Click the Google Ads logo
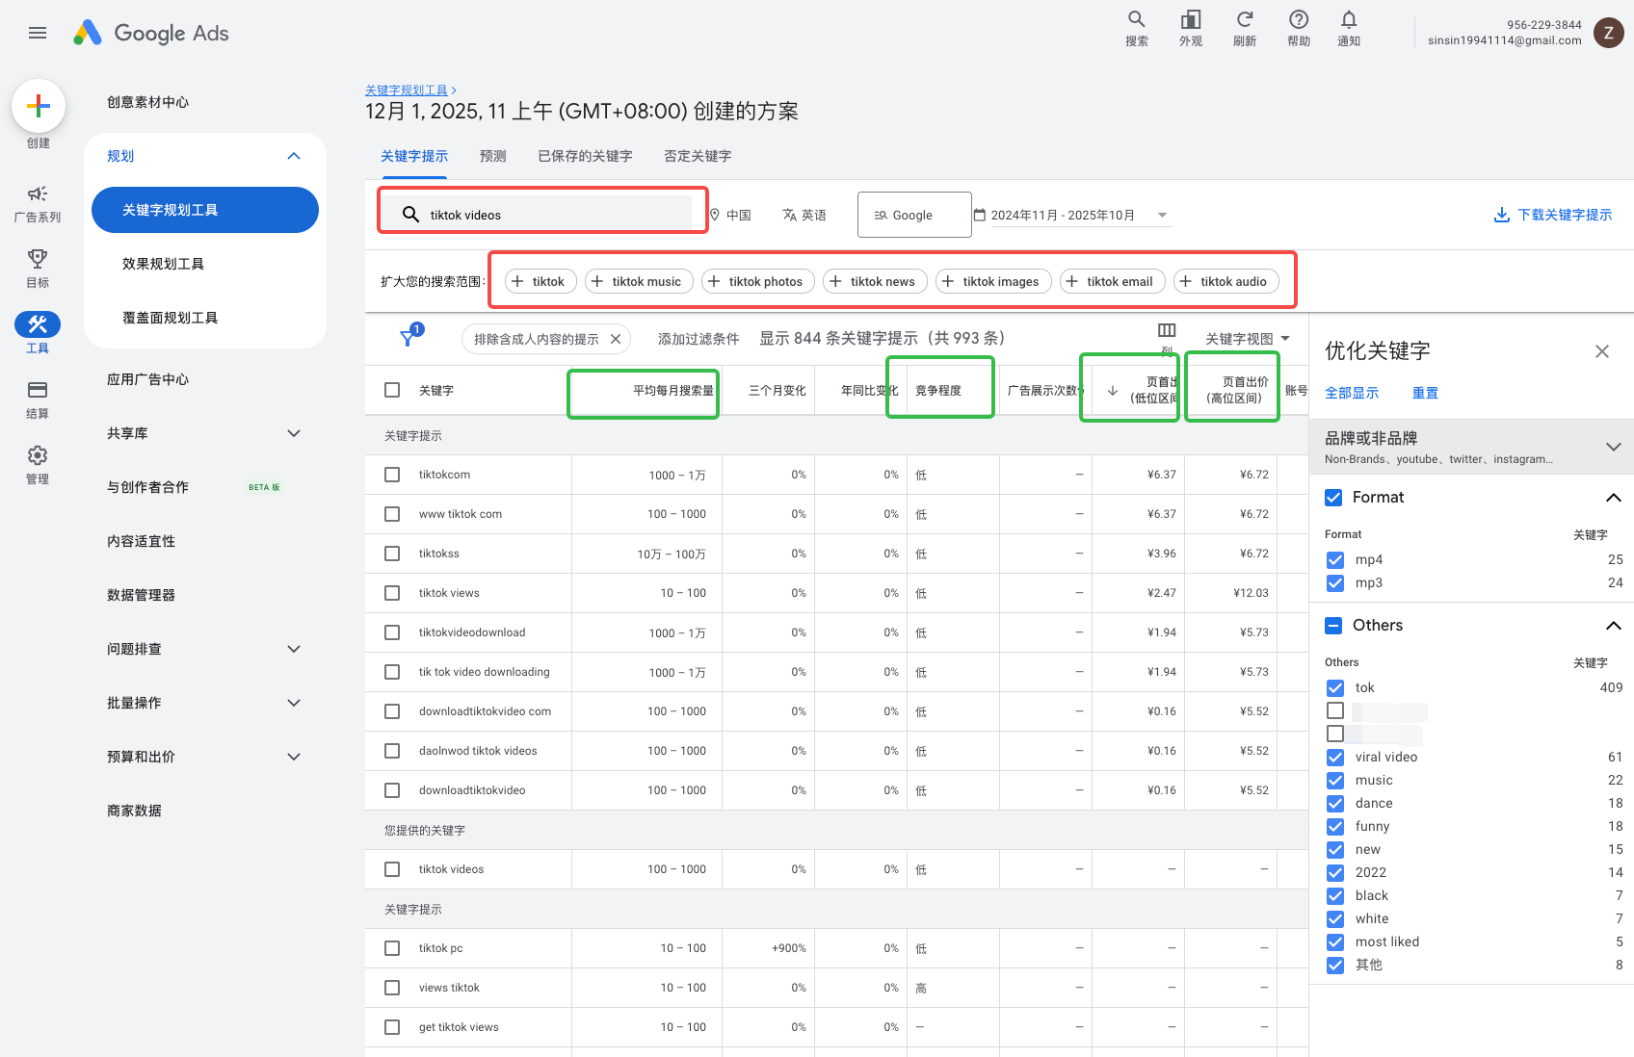The width and height of the screenshot is (1634, 1057). click(x=151, y=33)
